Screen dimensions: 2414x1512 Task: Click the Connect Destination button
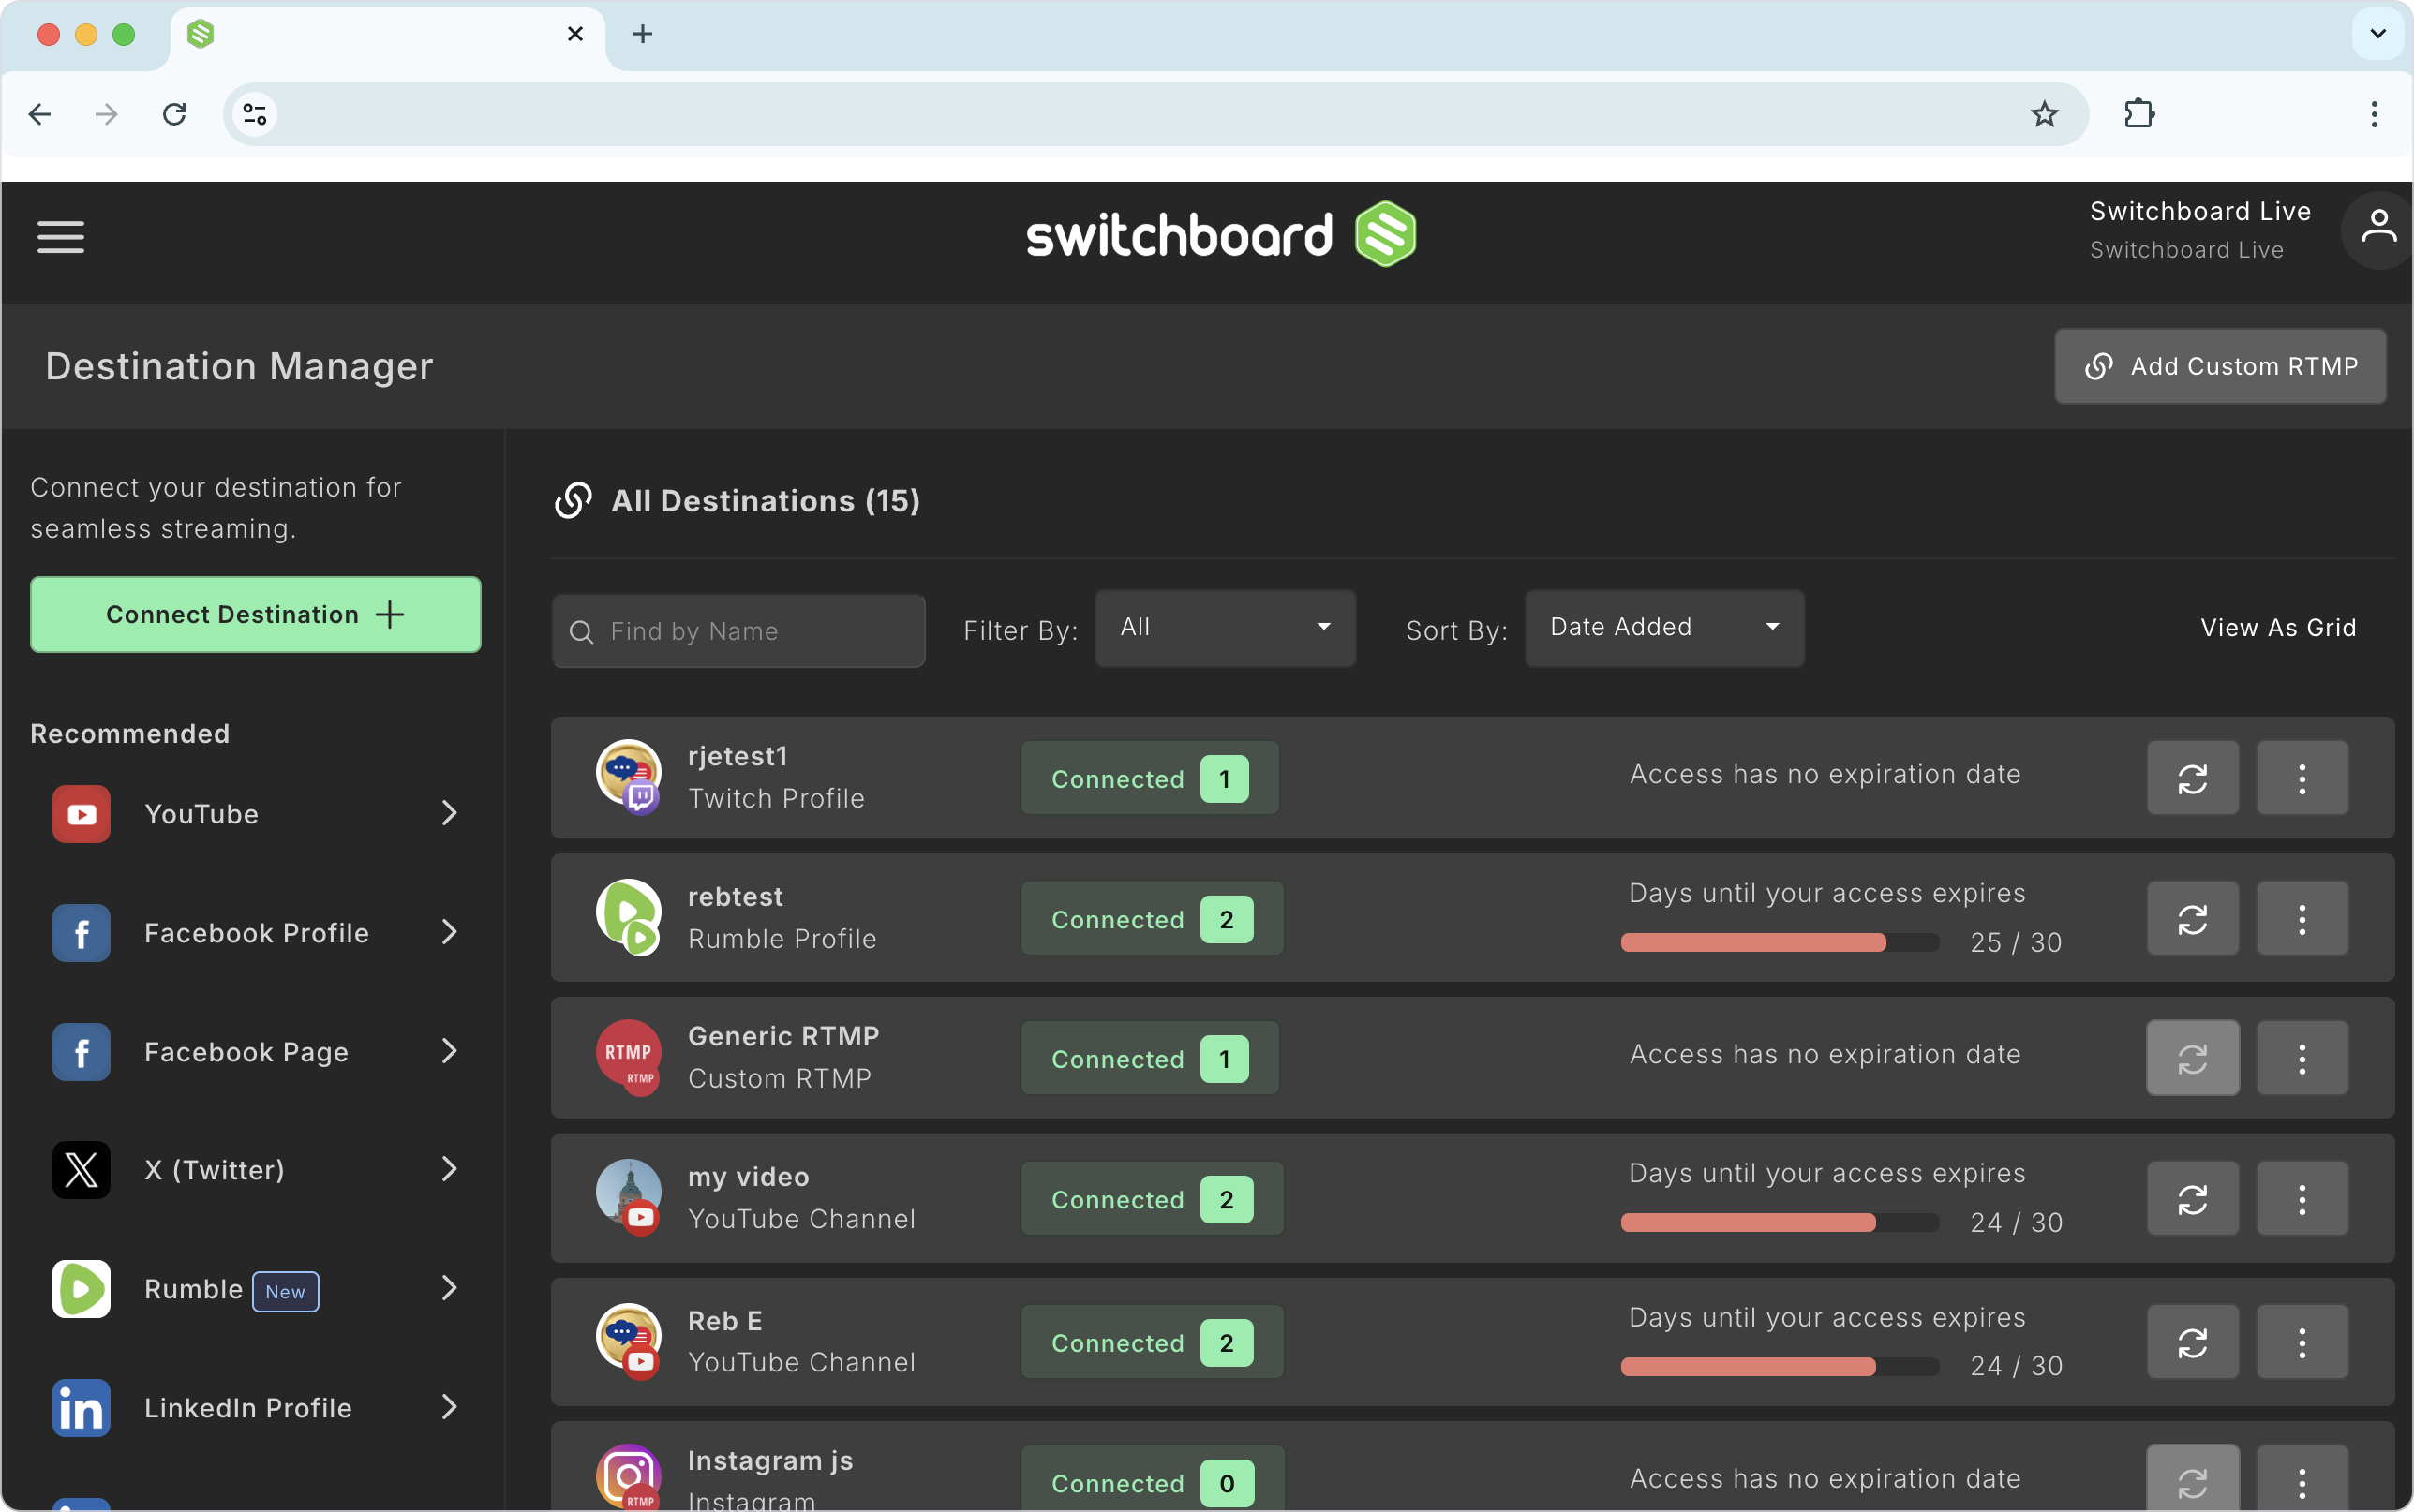pos(256,614)
